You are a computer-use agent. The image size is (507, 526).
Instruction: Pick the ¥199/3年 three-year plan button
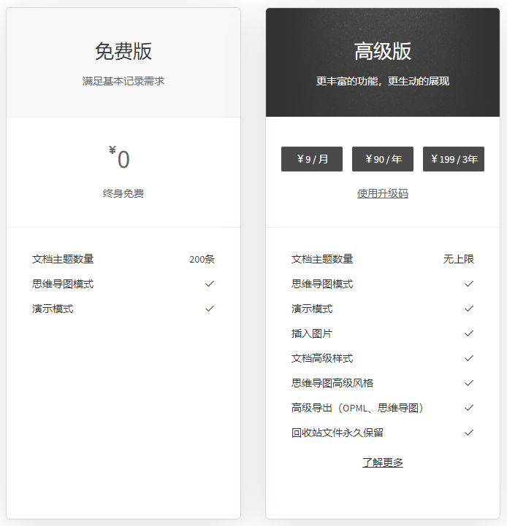coord(454,159)
